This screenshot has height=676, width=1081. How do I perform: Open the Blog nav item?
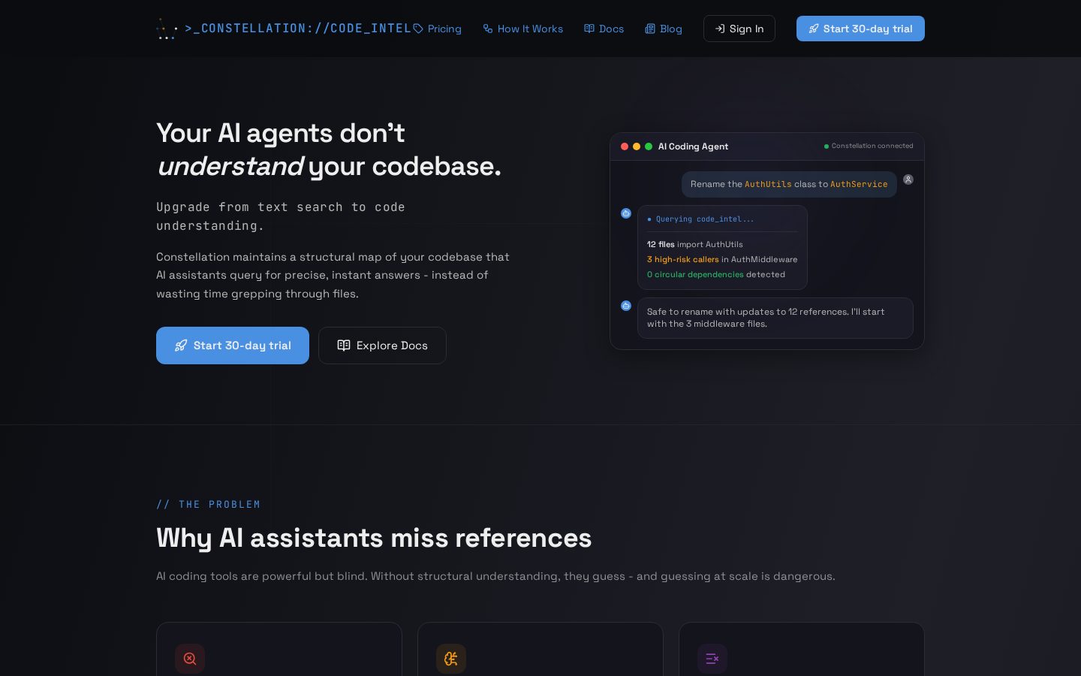[x=664, y=29]
